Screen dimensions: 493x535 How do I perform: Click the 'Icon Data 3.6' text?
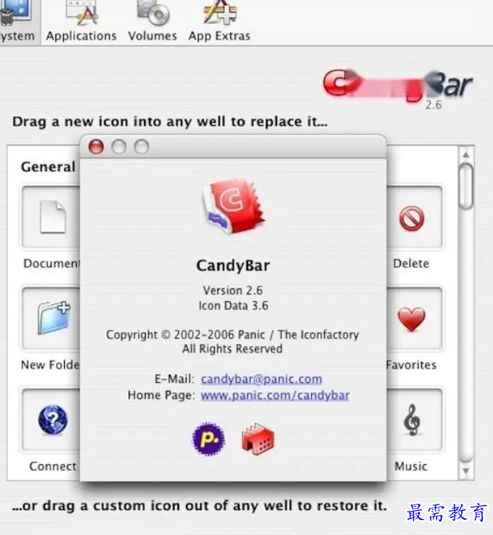[x=234, y=306]
